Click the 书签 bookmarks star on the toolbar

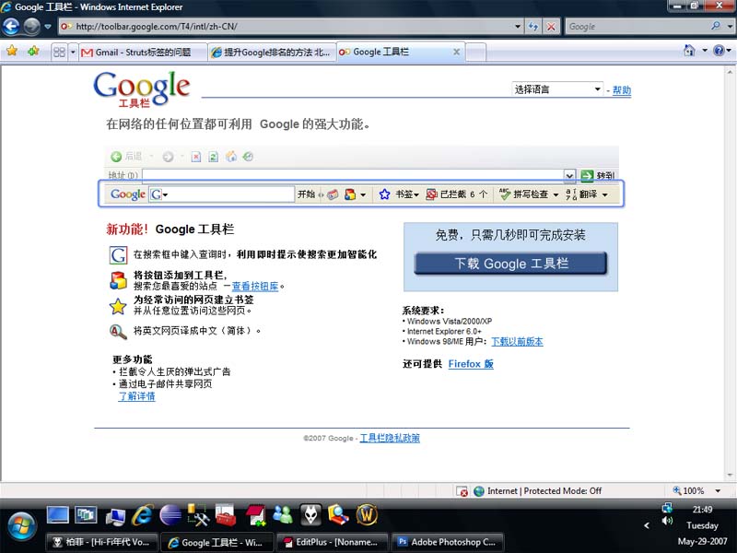tap(384, 194)
